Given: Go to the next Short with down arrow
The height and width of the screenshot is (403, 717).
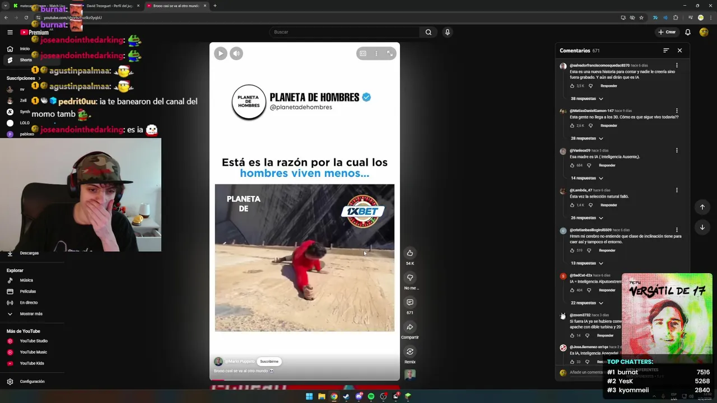Looking at the screenshot, I should [x=702, y=227].
